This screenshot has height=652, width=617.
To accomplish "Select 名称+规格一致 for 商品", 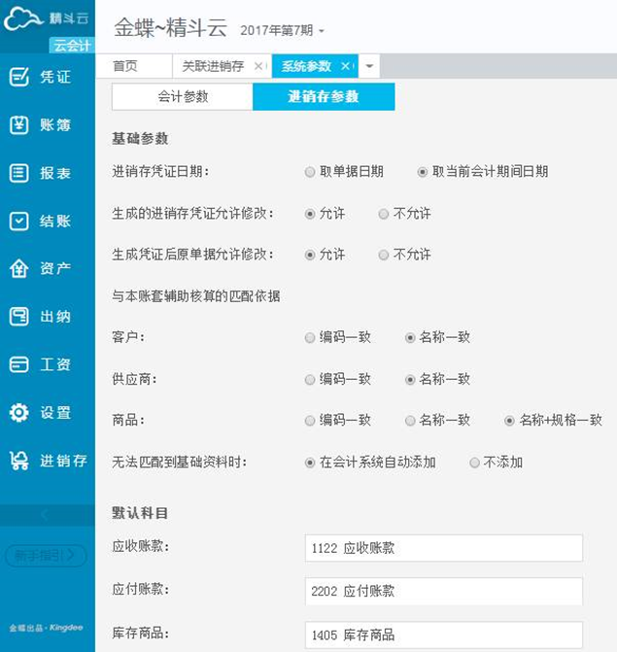I will point(509,421).
